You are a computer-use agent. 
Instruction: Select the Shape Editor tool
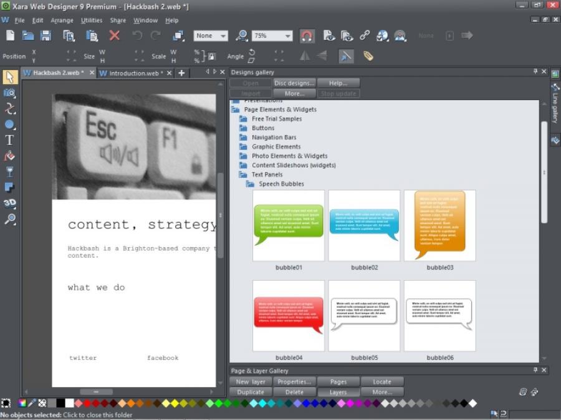coord(9,108)
